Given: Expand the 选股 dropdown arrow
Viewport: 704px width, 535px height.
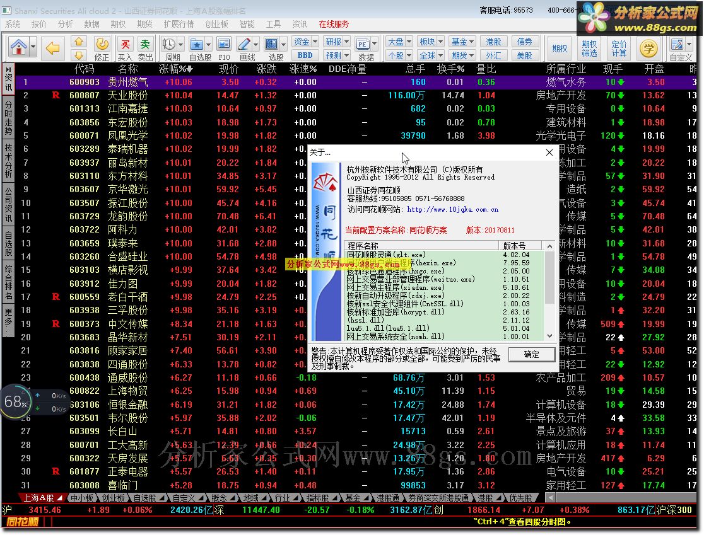Looking at the screenshot, I should (x=283, y=44).
